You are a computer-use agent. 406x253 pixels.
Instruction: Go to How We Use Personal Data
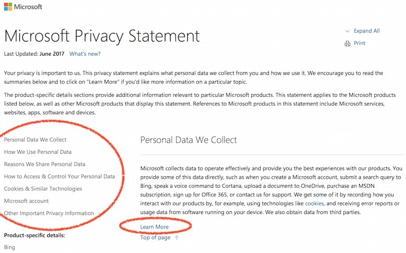38,152
